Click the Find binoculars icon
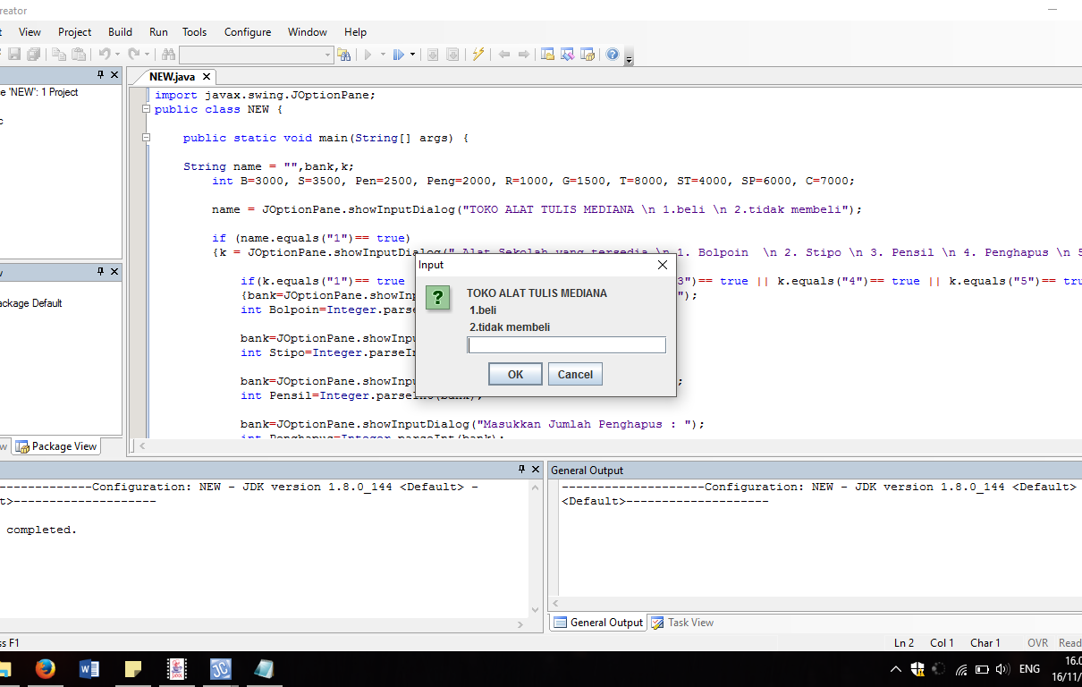1082x687 pixels. (x=168, y=55)
